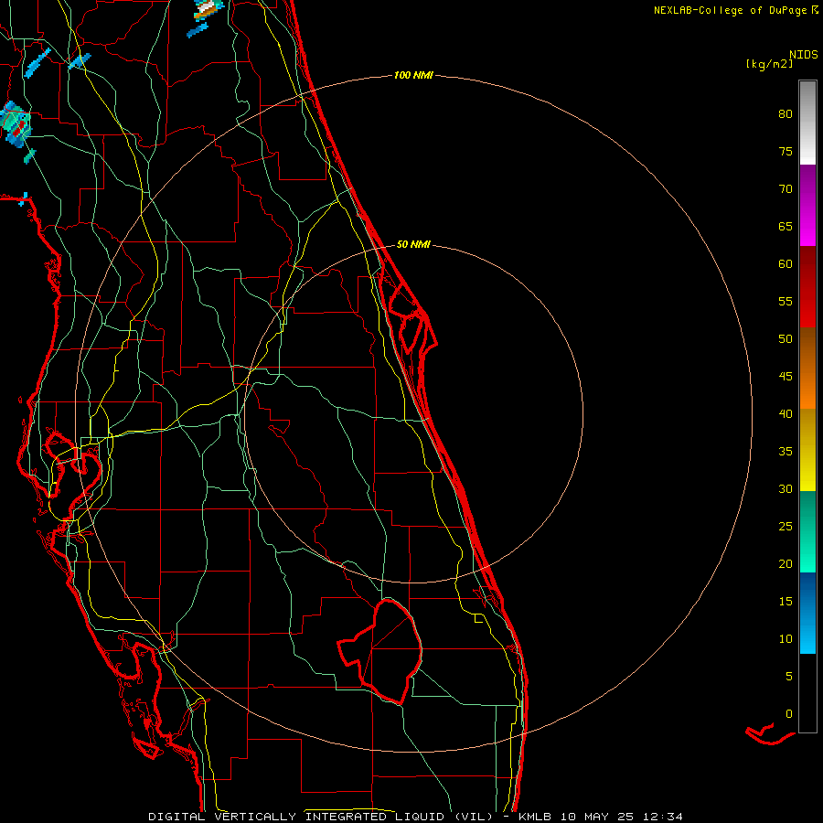Select the 5 scale value
This screenshot has height=823, width=823.
(x=789, y=676)
